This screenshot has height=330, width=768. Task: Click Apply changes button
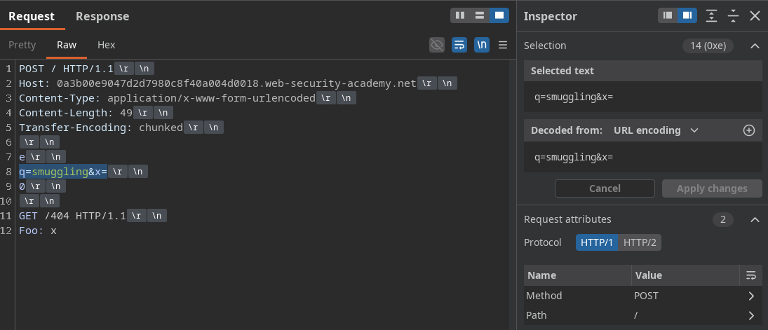click(x=712, y=188)
